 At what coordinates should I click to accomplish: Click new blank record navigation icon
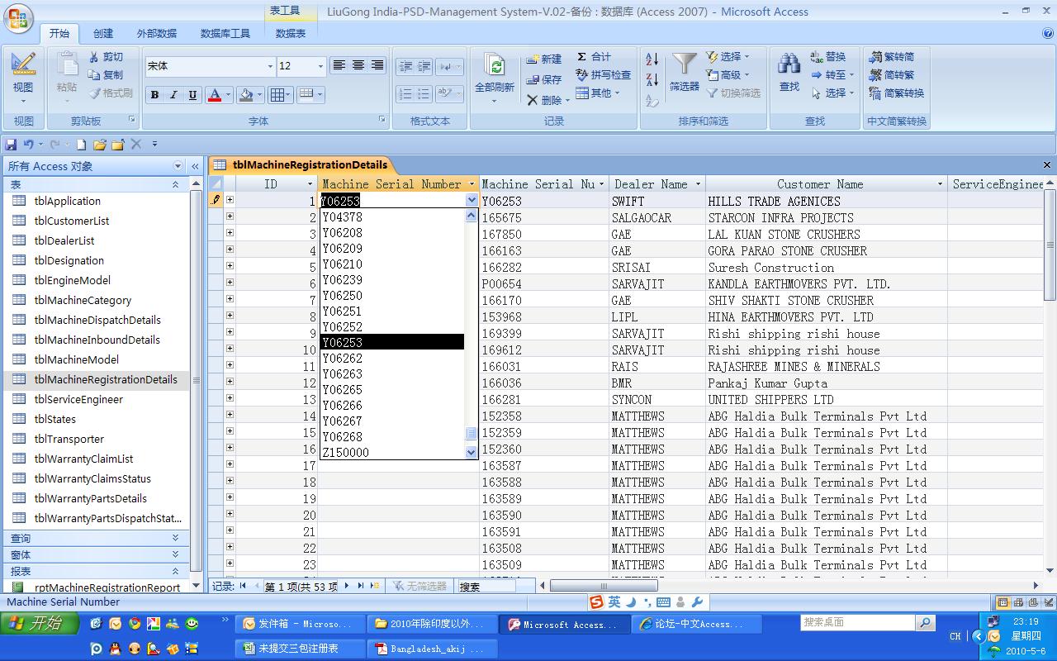[x=375, y=586]
